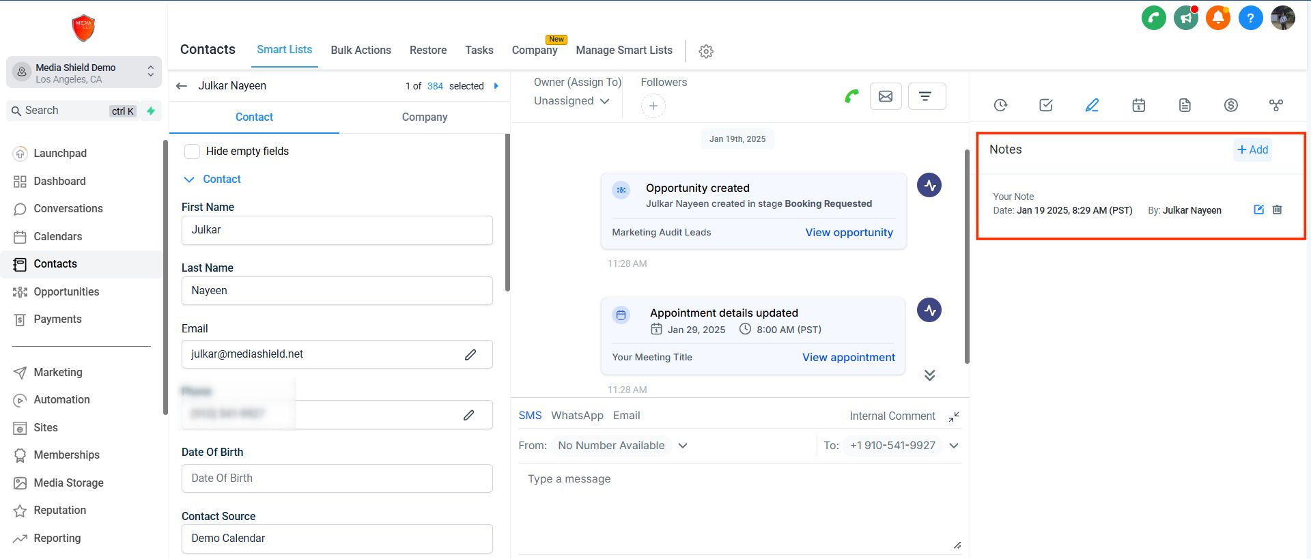Click the green phone dialer icon in header

pyautogui.click(x=1153, y=18)
